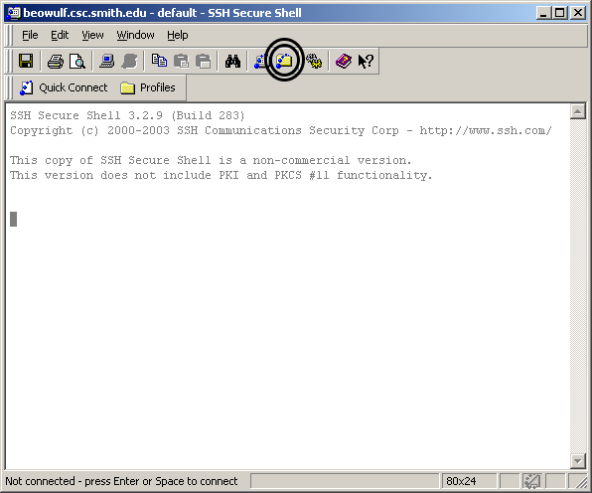Click the scrollbar down arrow
The image size is (592, 493).
click(x=578, y=461)
